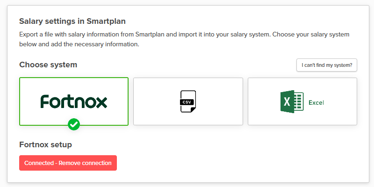The height and width of the screenshot is (187, 374).
Task: Click the white "X" on the Excel icon
Action: [x=287, y=101]
